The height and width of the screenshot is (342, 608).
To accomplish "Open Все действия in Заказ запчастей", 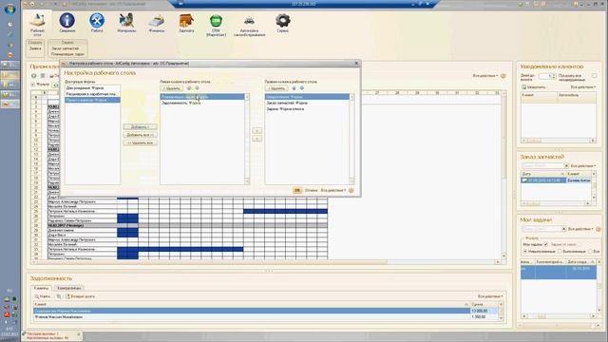I will click(583, 166).
